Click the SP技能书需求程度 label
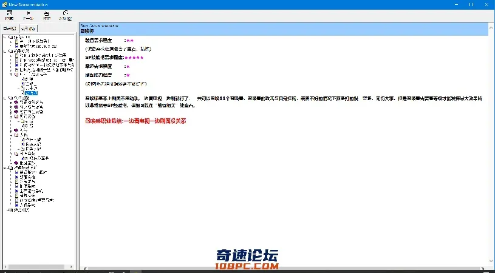The image size is (495, 273). (x=104, y=58)
